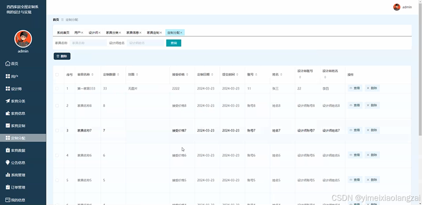Select 定制分配 in the sidebar
The height and width of the screenshot is (205, 422).
(x=23, y=138)
